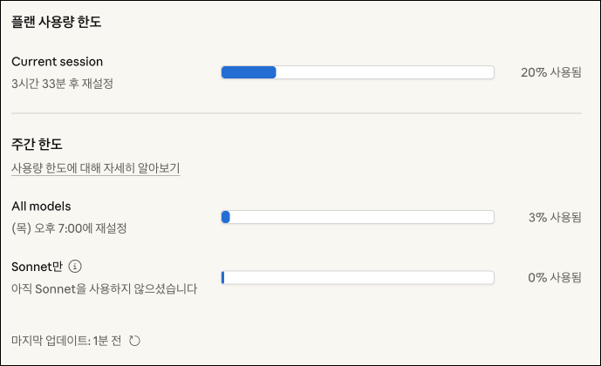Click the 플랜 사용량 한도 heading
The width and height of the screenshot is (601, 366).
coord(57,22)
